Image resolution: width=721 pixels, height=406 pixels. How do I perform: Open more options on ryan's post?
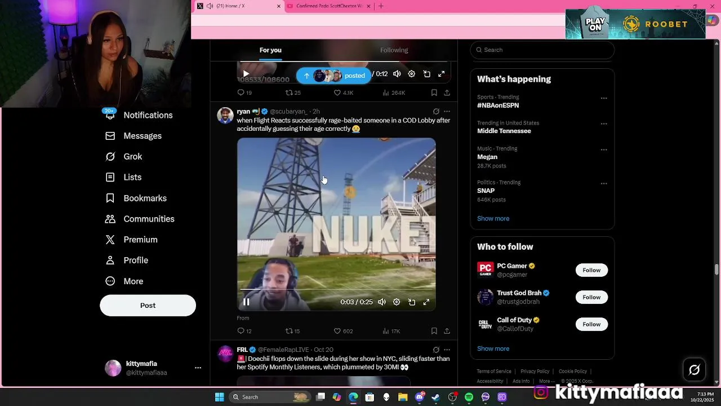[447, 112]
